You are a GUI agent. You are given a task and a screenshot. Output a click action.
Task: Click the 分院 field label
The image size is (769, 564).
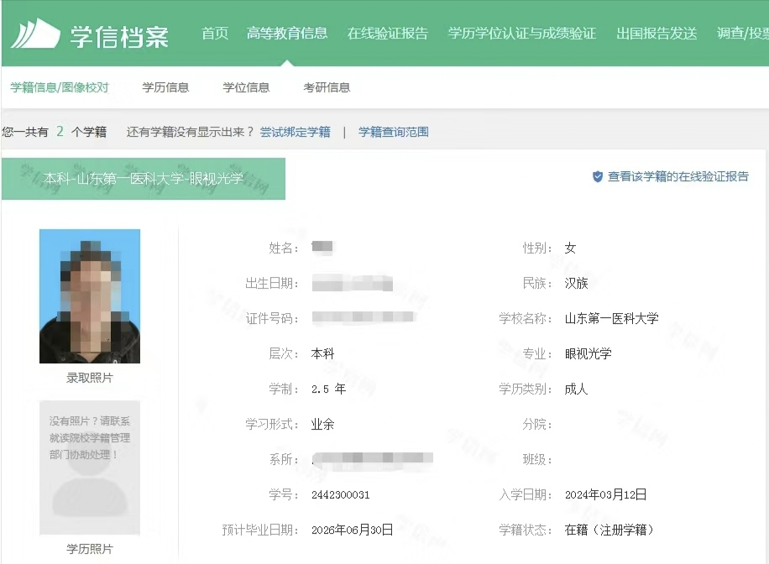pos(537,424)
